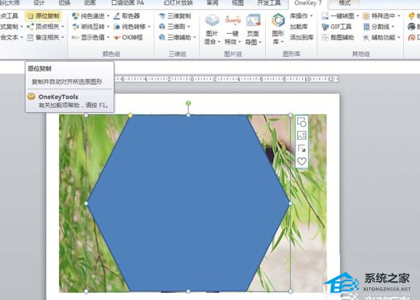The image size is (420, 300).
Task: Expand the 顶点相关 dropdown arrow
Action: 63,26
